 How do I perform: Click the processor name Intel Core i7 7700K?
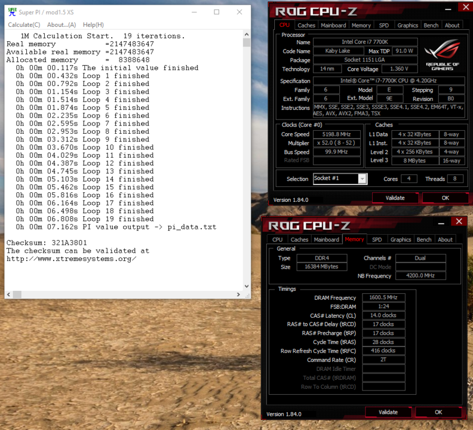365,42
